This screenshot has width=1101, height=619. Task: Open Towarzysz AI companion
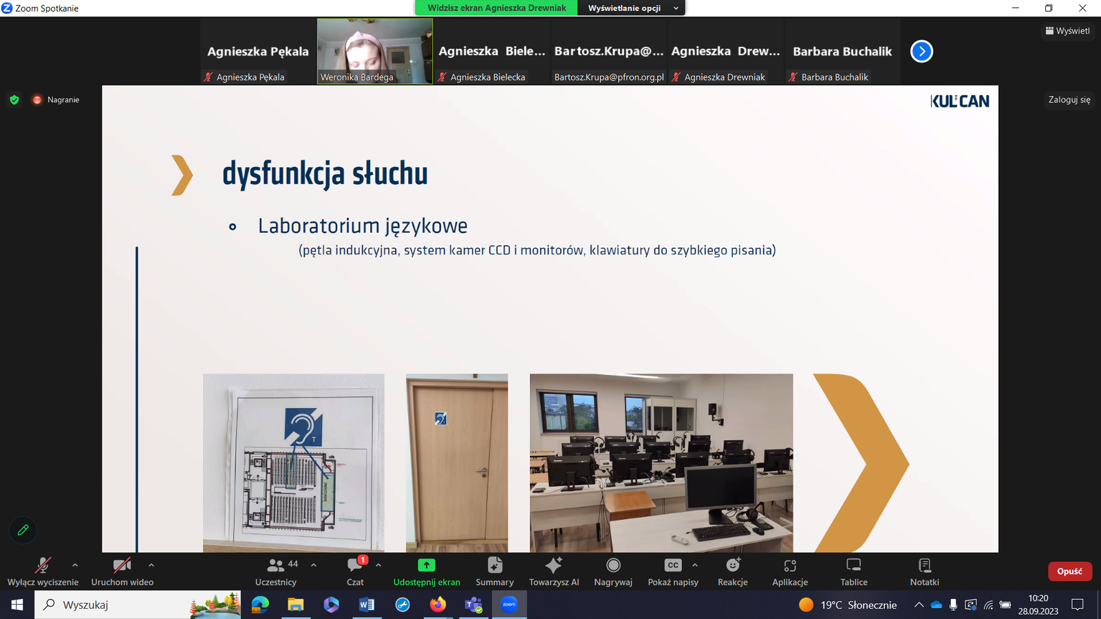pos(554,572)
